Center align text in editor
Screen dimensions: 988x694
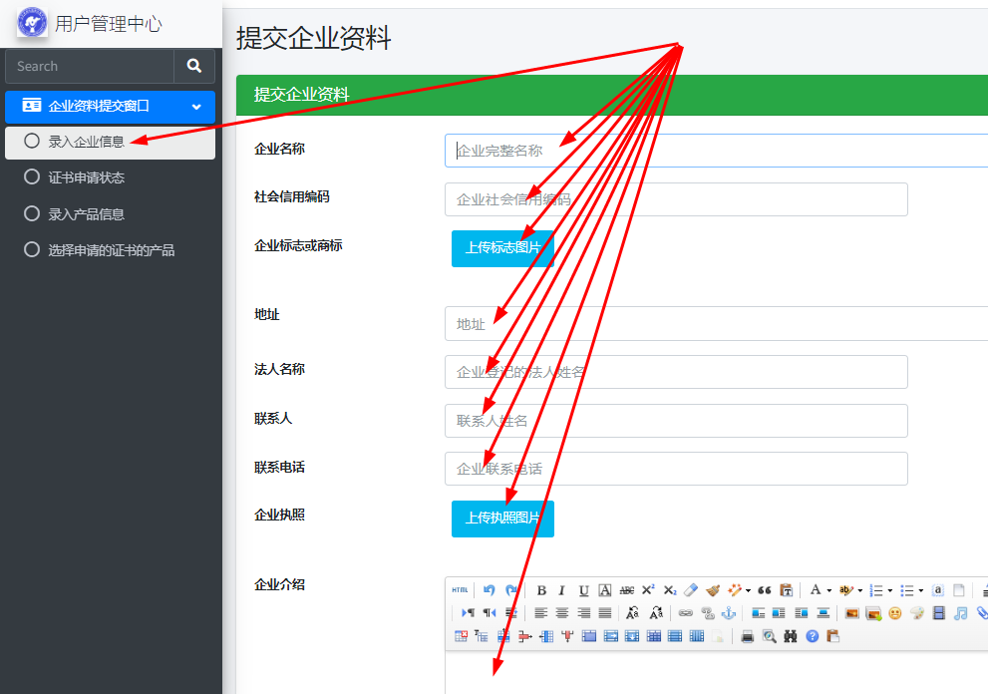tap(562, 613)
